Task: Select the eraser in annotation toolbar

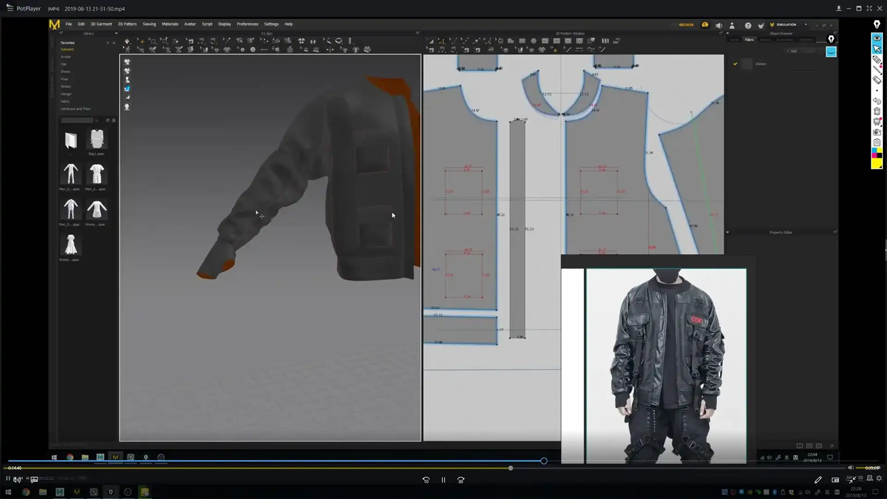Action: click(877, 80)
